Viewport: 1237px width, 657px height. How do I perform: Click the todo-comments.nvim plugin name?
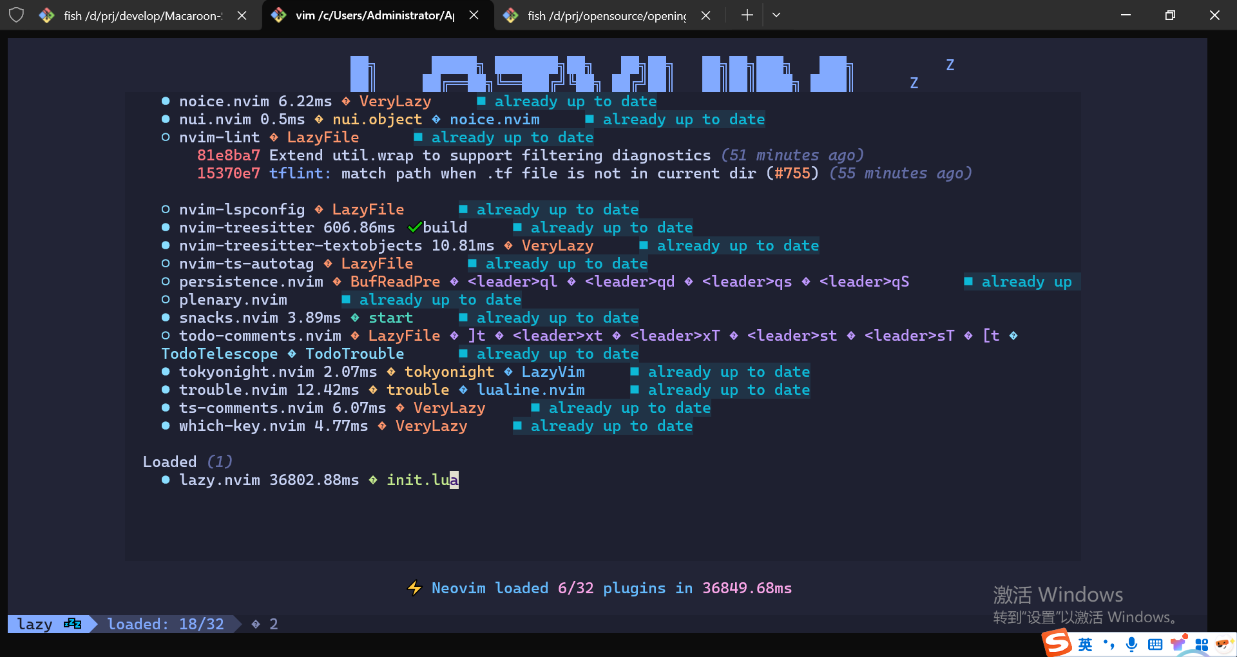pos(260,336)
